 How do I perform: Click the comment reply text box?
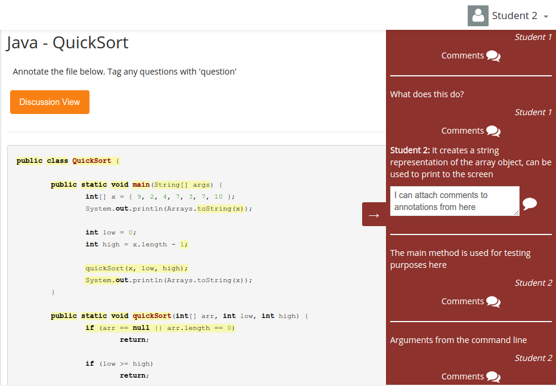click(x=455, y=201)
